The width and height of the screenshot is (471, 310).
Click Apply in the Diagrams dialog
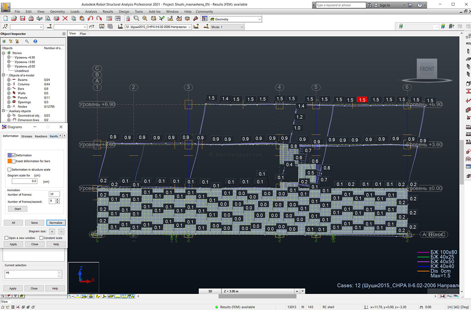click(13, 244)
